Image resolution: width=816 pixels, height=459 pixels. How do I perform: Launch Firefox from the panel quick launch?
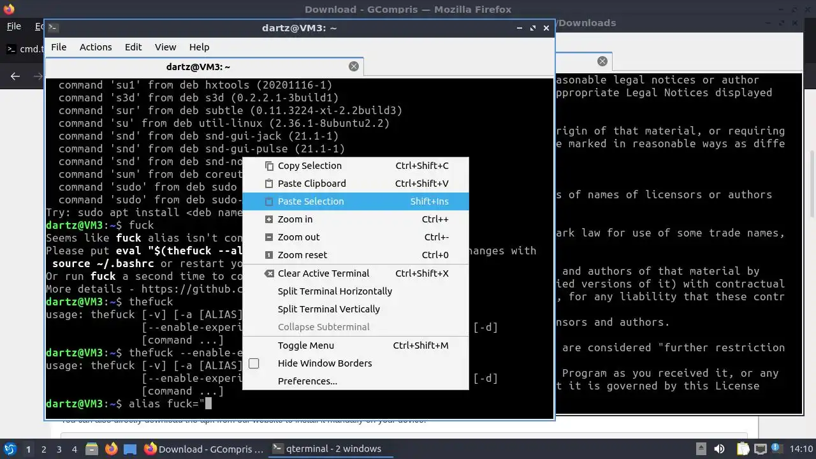[111, 449]
